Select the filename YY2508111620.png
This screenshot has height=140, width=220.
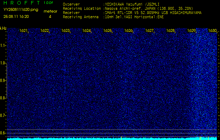click(21, 10)
